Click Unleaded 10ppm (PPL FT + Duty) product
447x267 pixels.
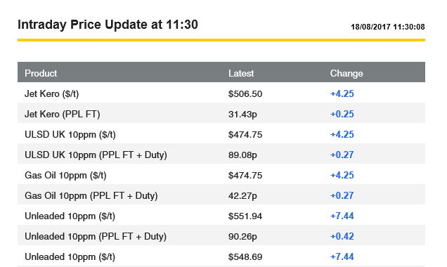96,237
